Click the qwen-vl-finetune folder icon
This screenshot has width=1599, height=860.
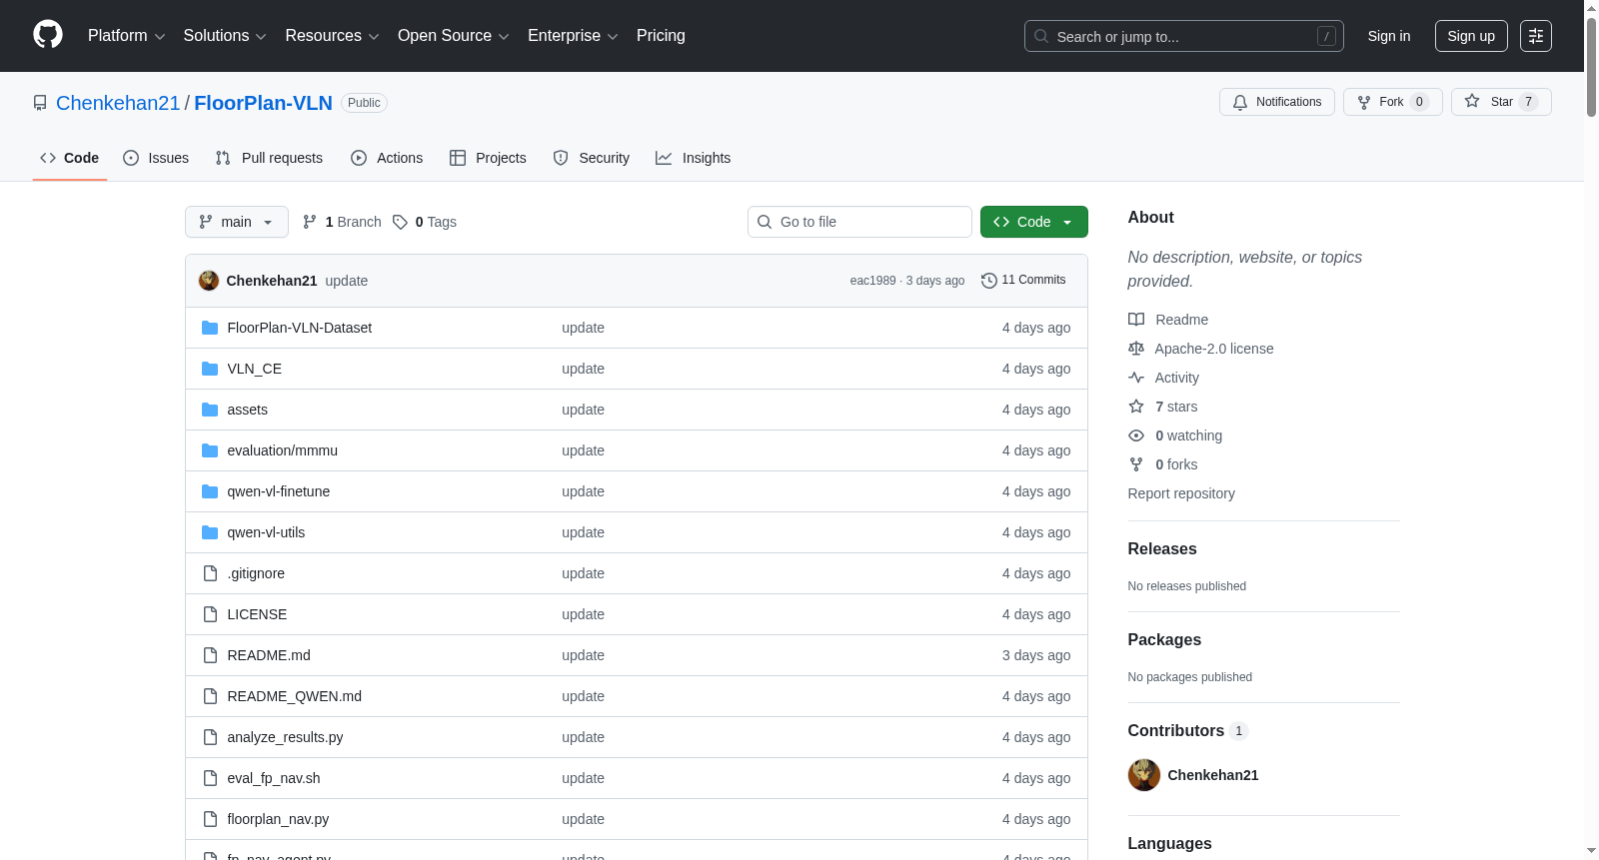point(210,491)
